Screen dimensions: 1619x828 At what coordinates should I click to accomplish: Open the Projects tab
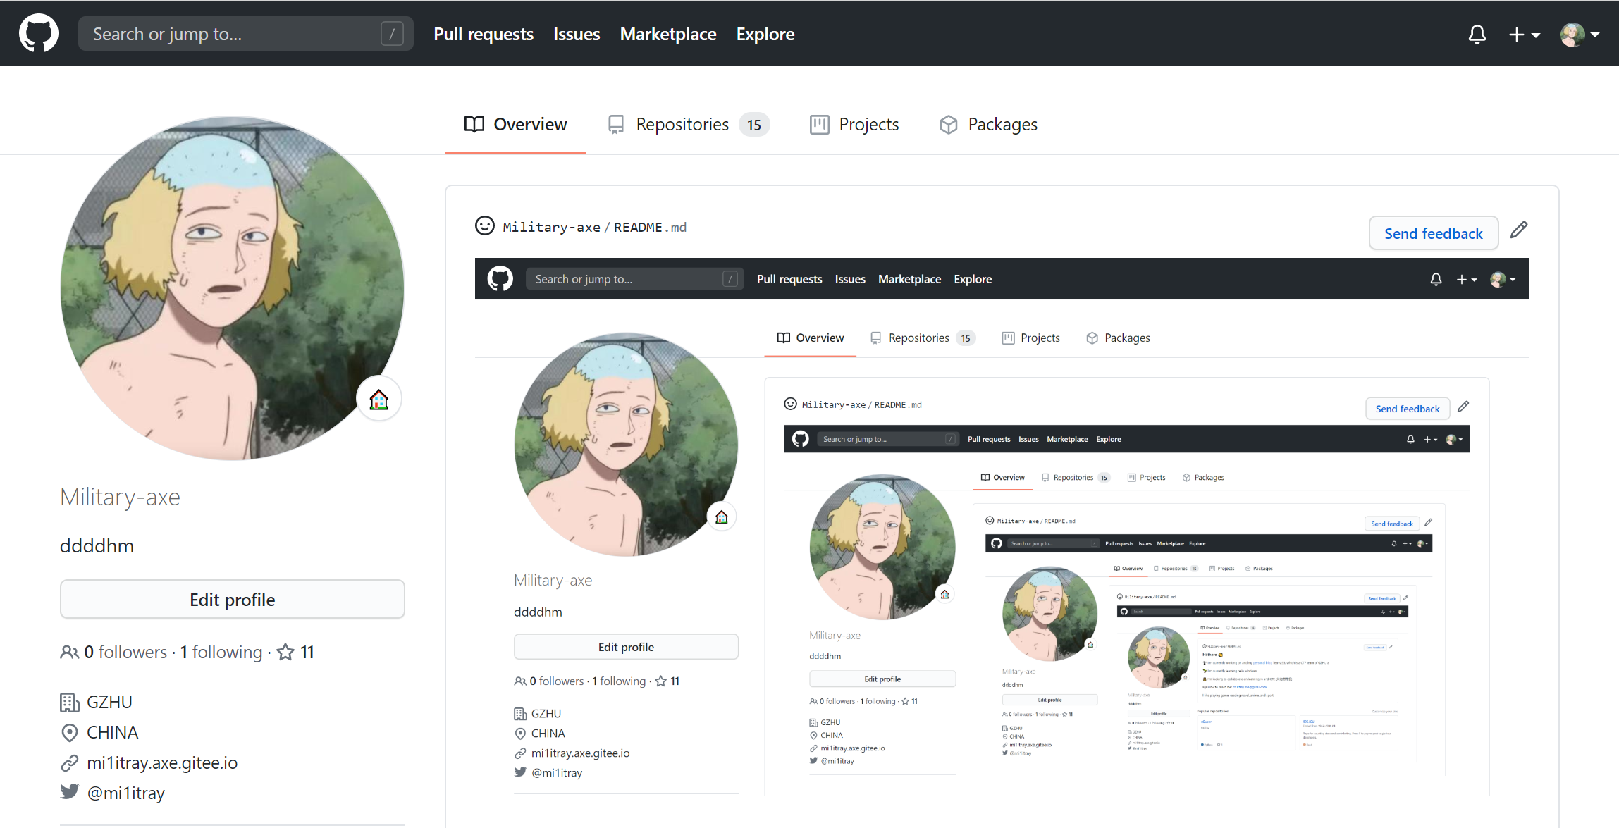854,125
